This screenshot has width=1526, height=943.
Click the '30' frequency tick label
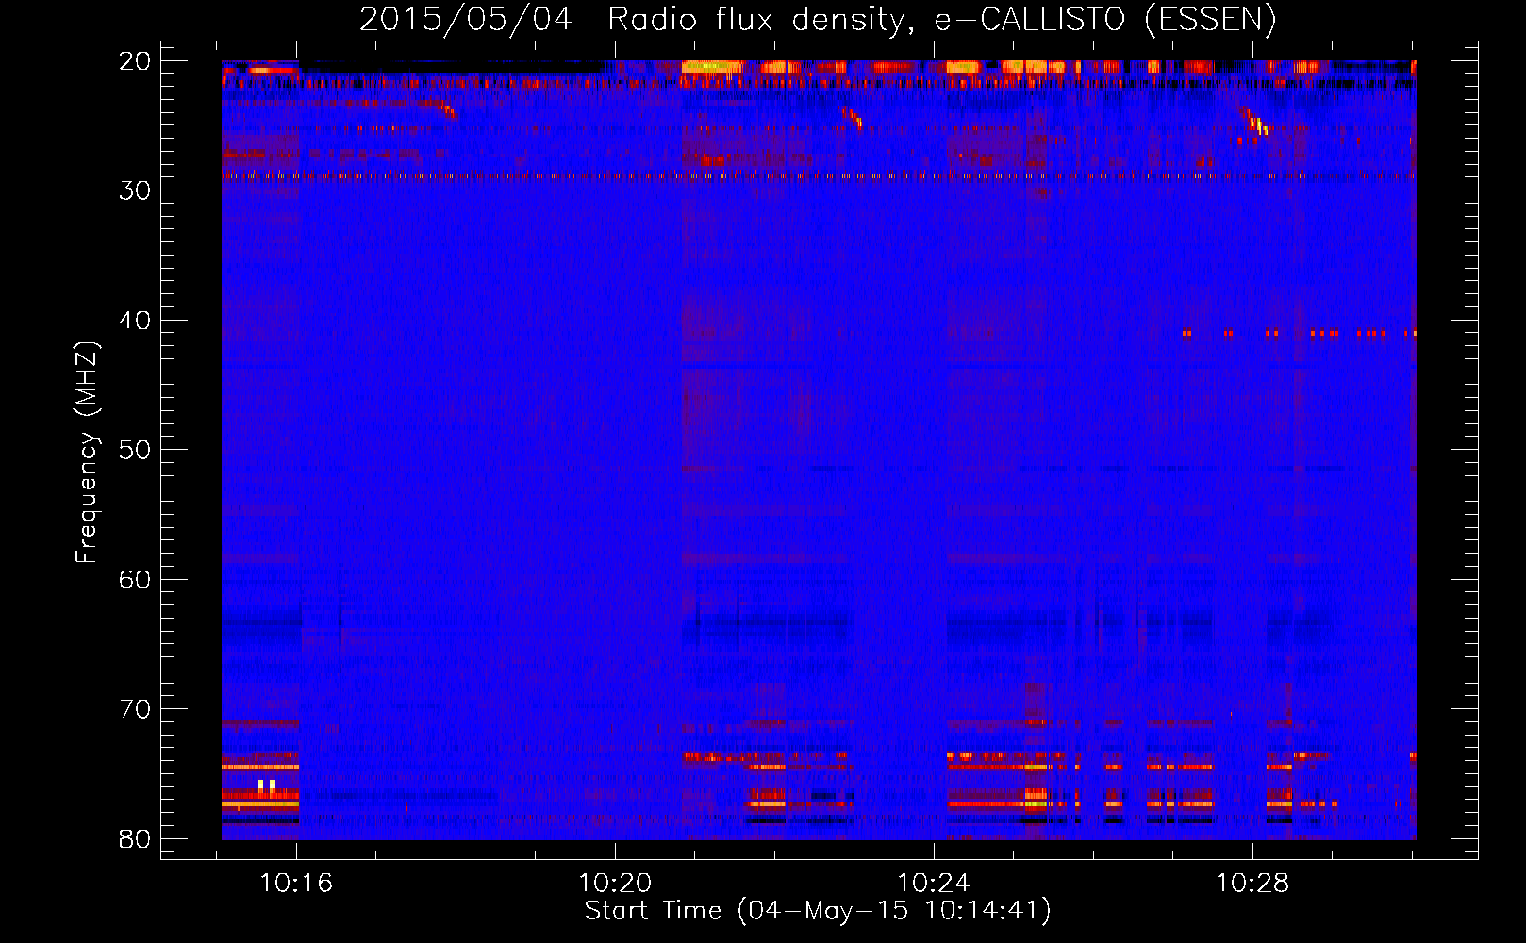tap(135, 190)
